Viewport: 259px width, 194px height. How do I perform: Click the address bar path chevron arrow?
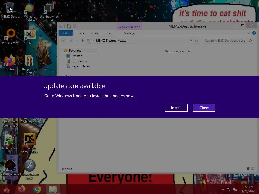(93, 41)
